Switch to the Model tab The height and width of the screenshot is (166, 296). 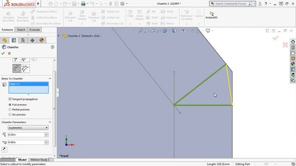click(x=22, y=160)
